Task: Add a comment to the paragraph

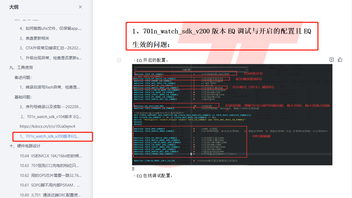Action: [332, 60]
